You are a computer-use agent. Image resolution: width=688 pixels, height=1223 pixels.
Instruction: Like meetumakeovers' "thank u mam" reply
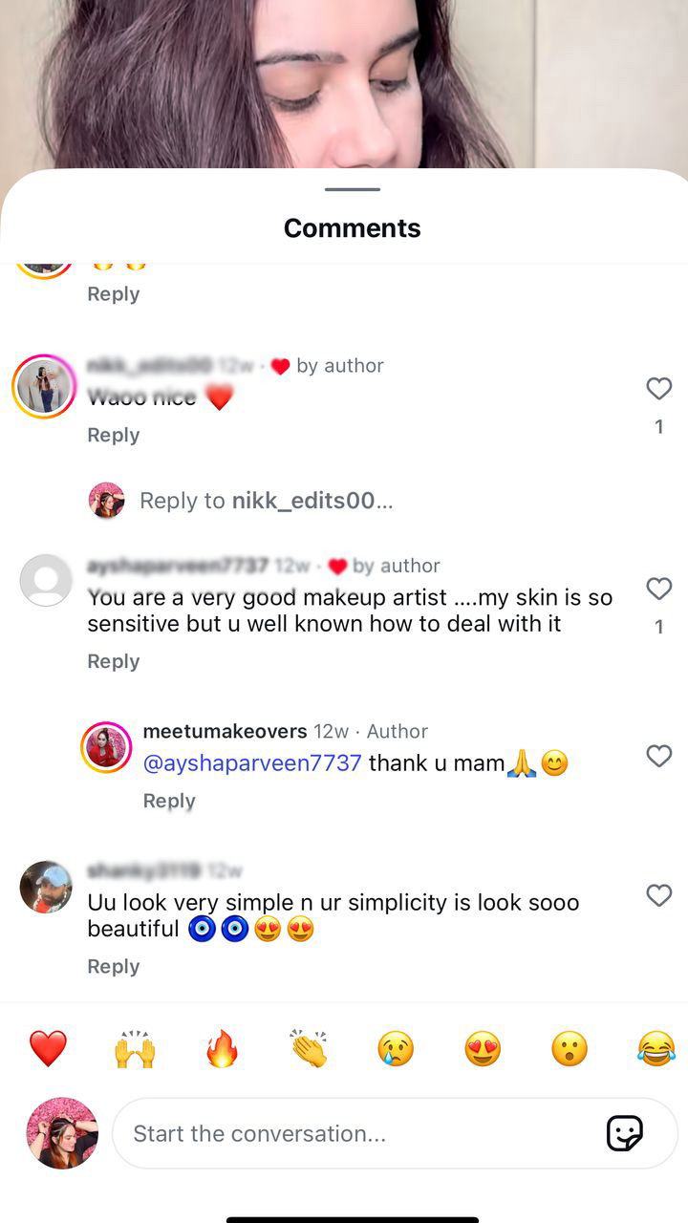658,757
